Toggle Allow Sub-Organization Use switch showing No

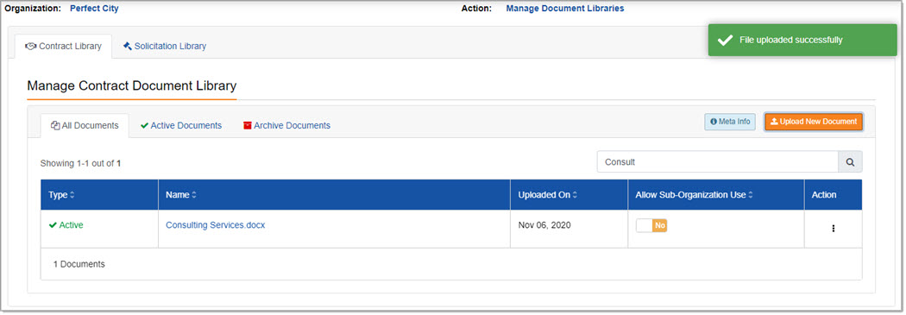click(651, 225)
